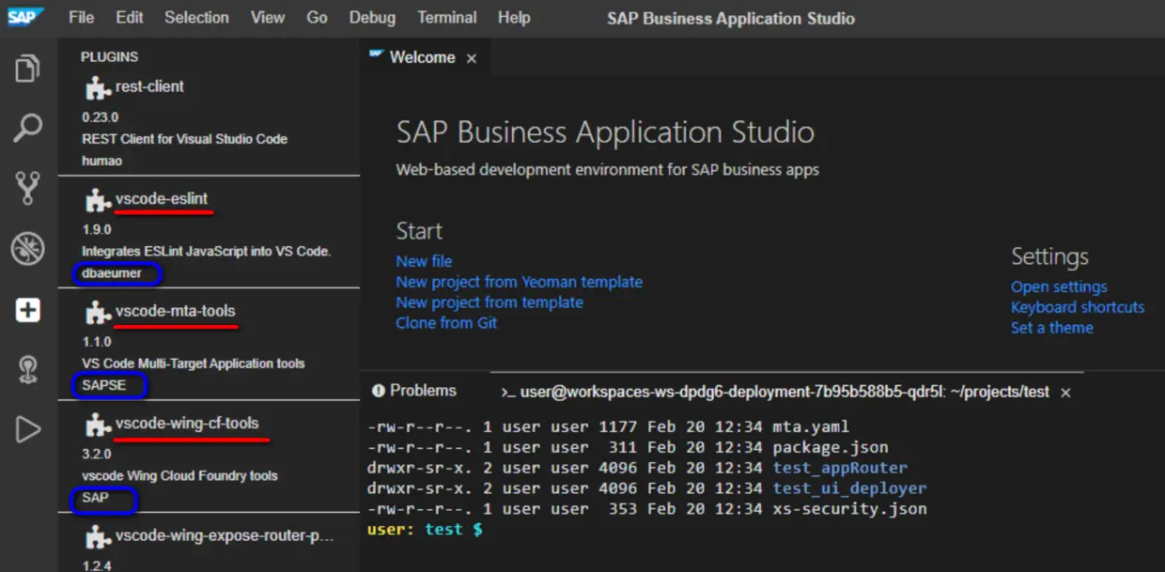Close the Welcome tab
This screenshot has width=1165, height=572.
pyautogui.click(x=472, y=58)
